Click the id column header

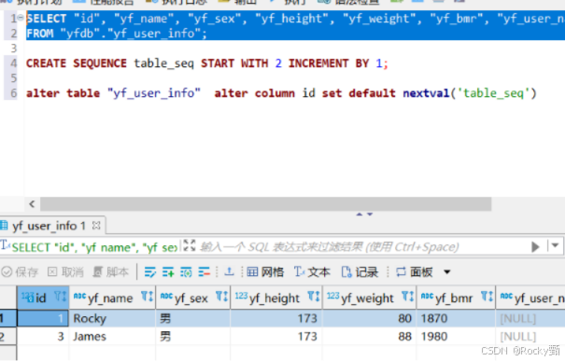(x=43, y=298)
